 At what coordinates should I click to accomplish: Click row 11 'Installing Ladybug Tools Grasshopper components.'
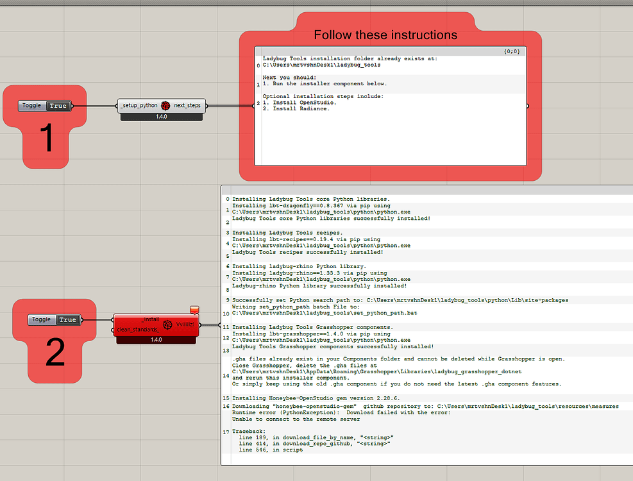(312, 328)
